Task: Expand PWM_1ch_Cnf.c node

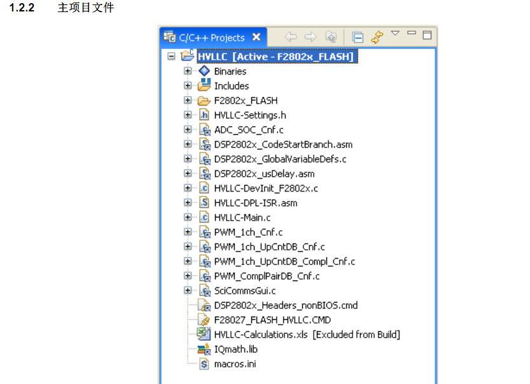Action: coord(188,231)
